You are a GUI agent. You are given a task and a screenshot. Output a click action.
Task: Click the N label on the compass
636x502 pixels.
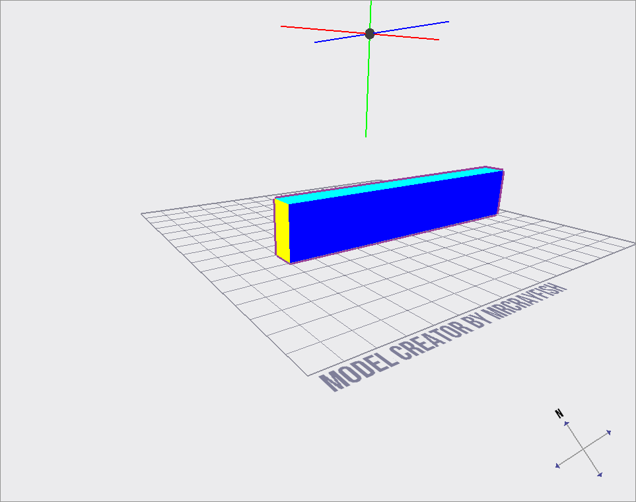559,413
